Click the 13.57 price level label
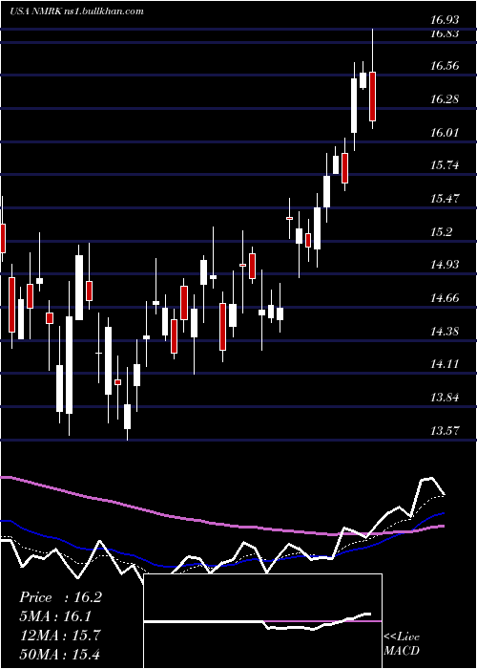The image size is (477, 669). click(445, 430)
